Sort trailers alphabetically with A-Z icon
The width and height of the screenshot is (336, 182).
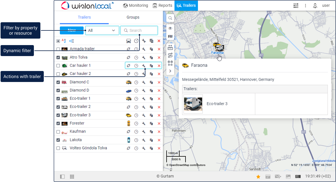coord(64,41)
